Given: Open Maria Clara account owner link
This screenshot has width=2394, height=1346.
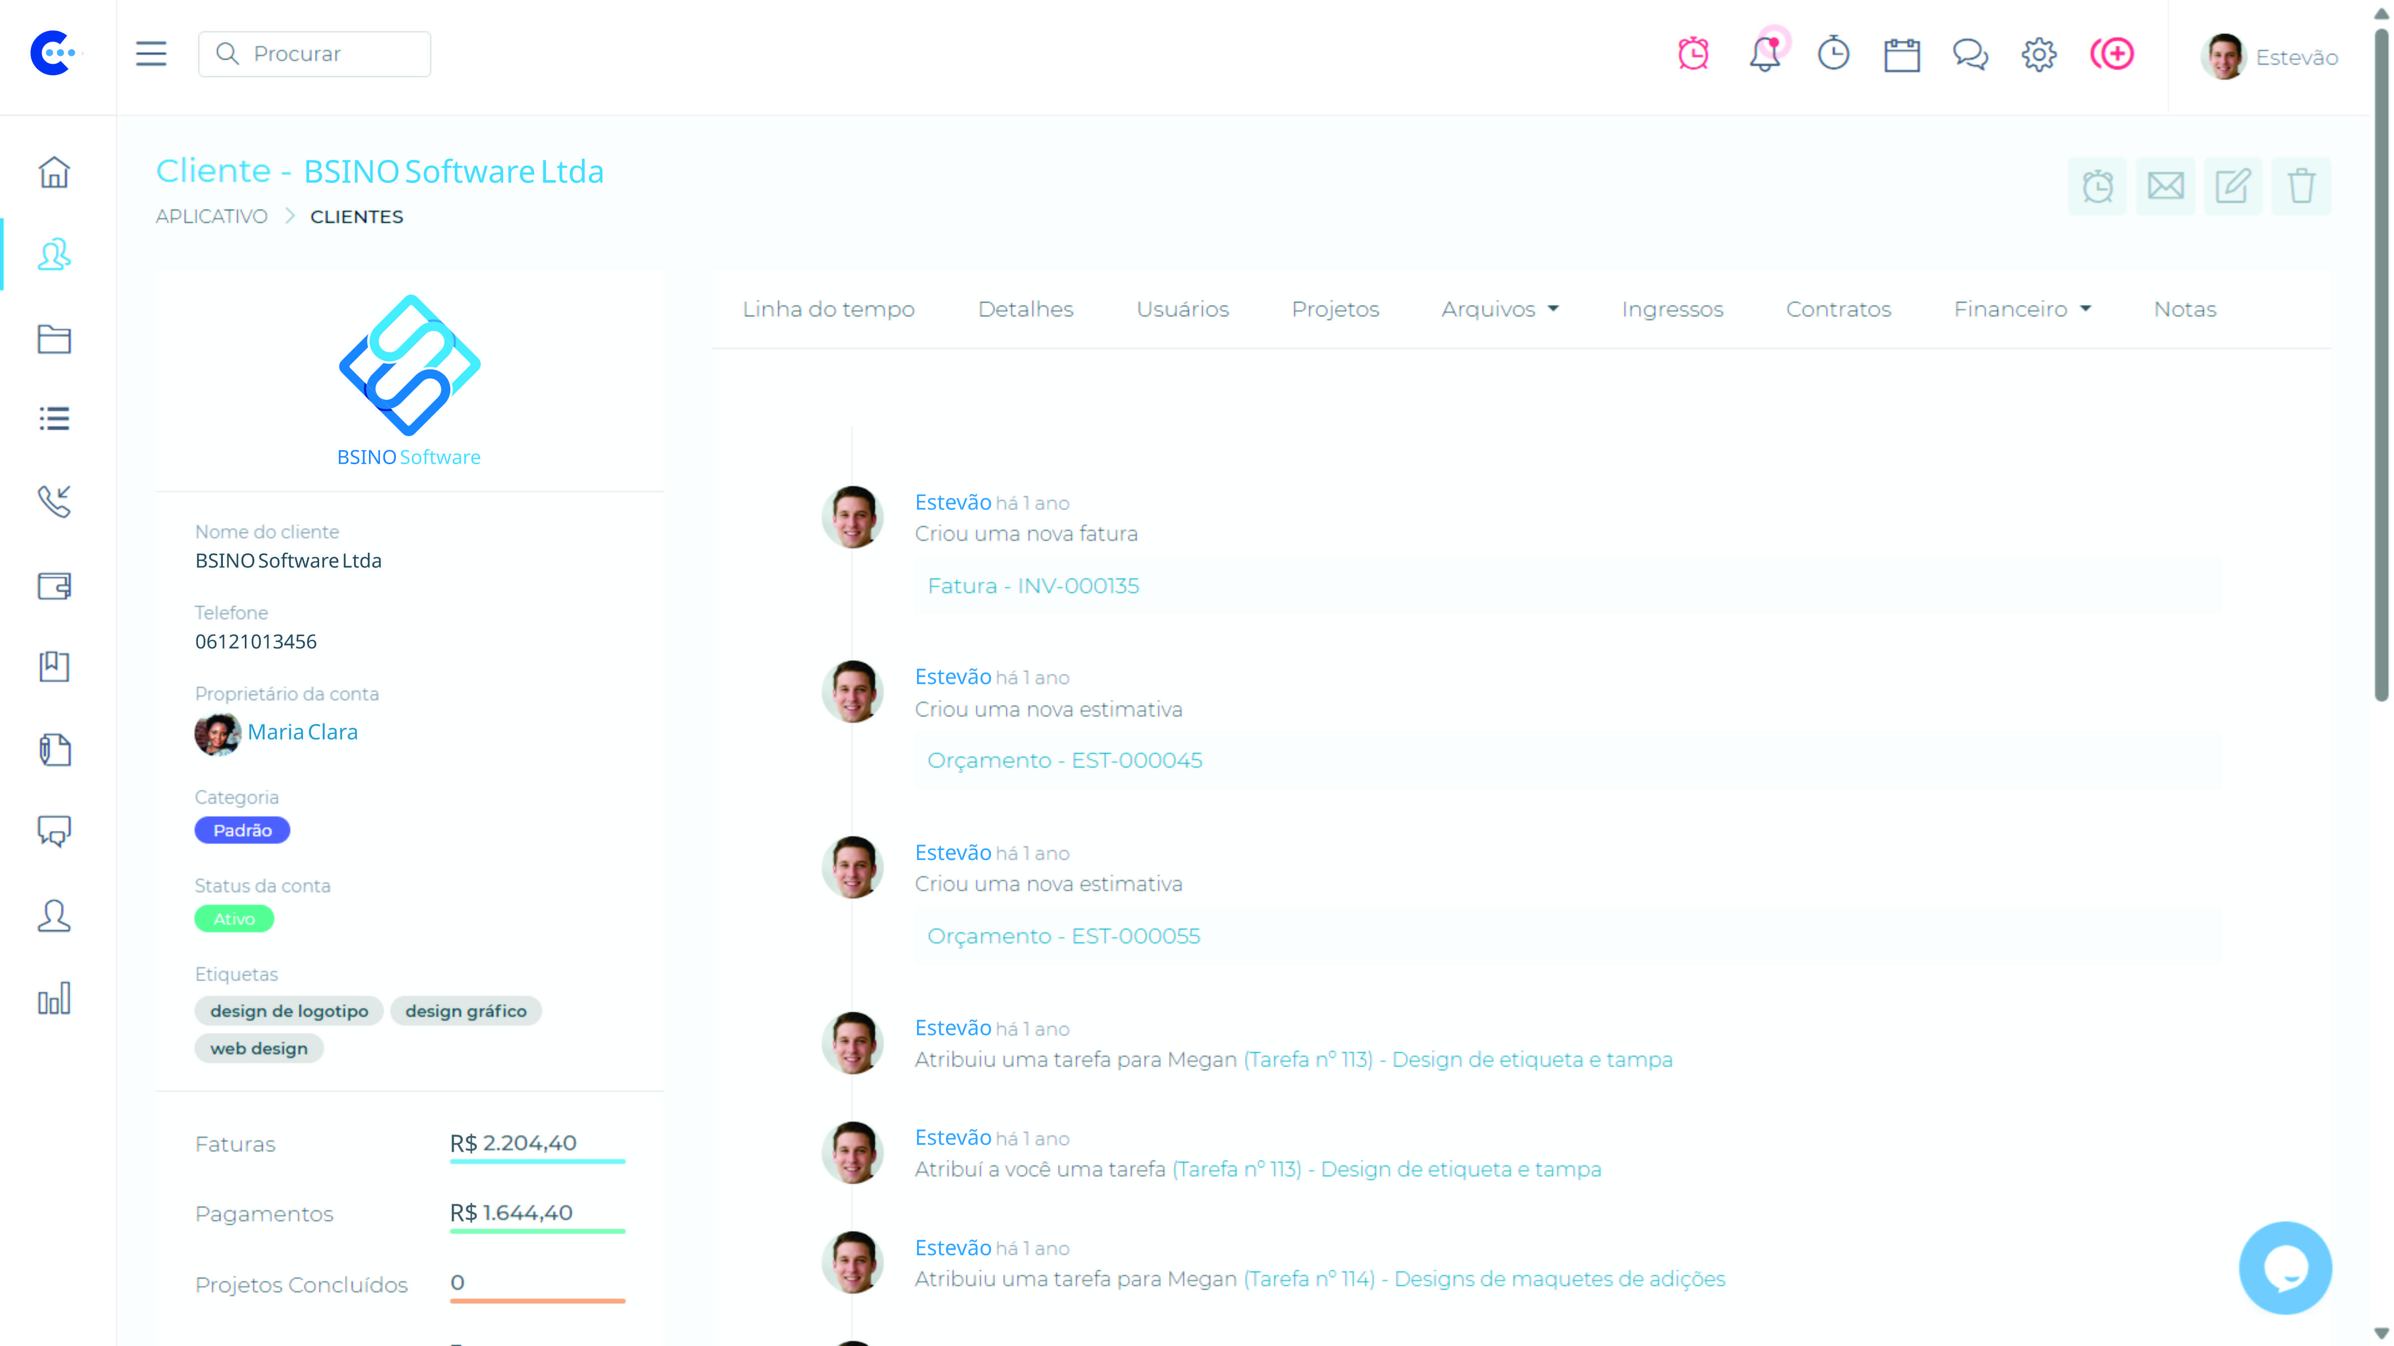Looking at the screenshot, I should click(x=302, y=732).
